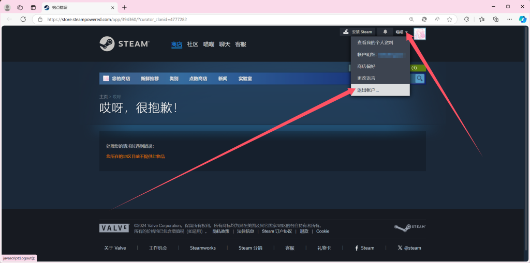Click the Zoom magnifier icon in the address bar
Viewport: 530px width, 263px height.
[x=411, y=19]
